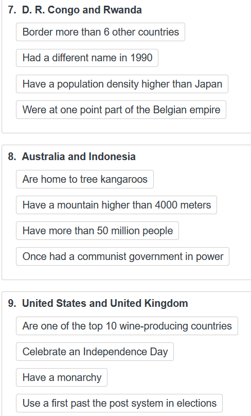The width and height of the screenshot is (251, 416).
Task: Click the number 9 question label
Action: [12, 303]
